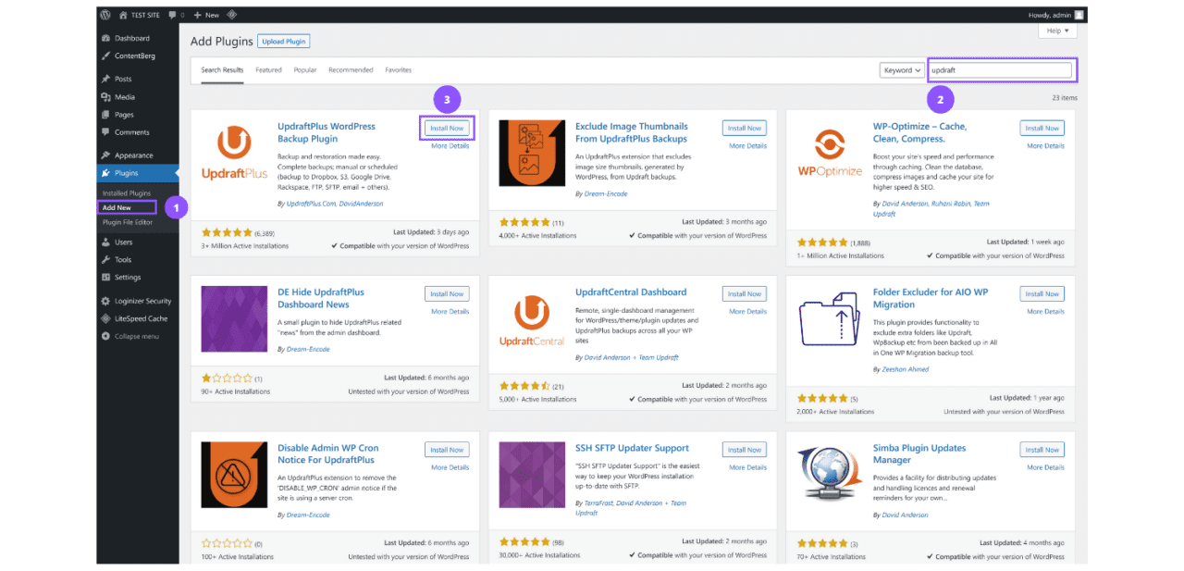Open the TEST SITE home icon
Viewport: 1184px width, 571px height.
click(x=123, y=15)
